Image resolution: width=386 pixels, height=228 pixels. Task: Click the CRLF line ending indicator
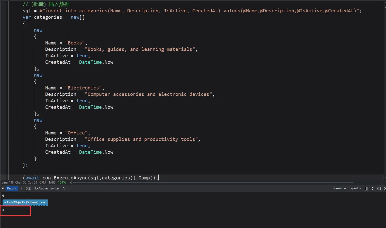point(43,183)
